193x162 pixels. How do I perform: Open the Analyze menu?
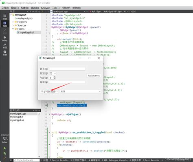tap(45, 8)
